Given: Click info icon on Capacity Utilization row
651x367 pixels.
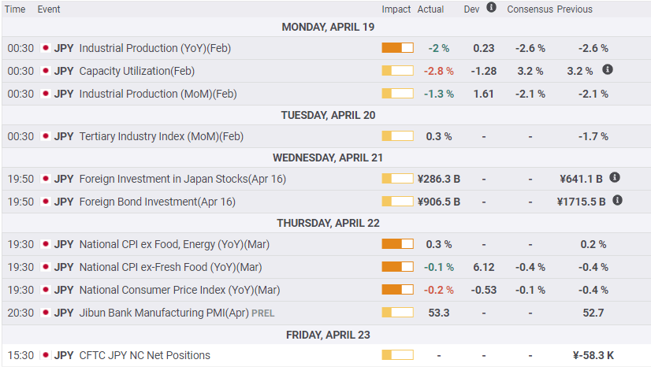Looking at the screenshot, I should coord(608,70).
